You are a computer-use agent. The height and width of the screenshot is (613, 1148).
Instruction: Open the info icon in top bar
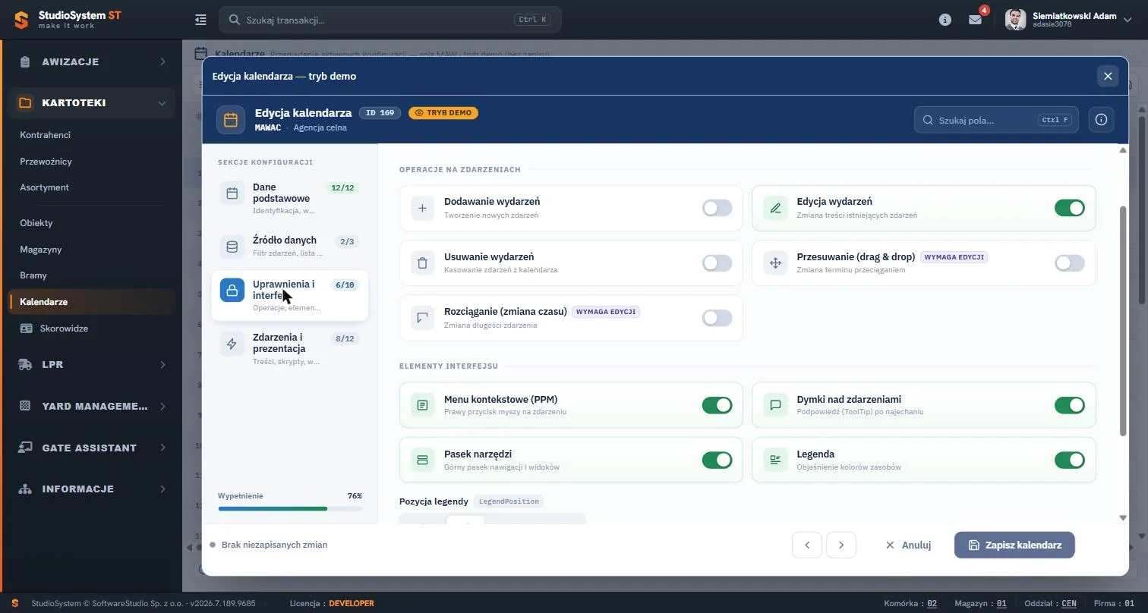(x=945, y=20)
